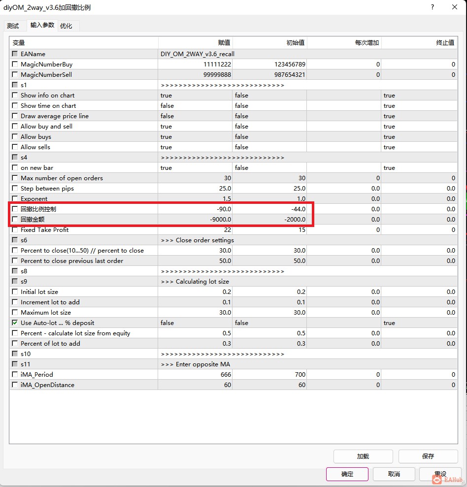Select the MagicNumberBuy value 11111222
Screen dimensions: 467x487
(195, 65)
